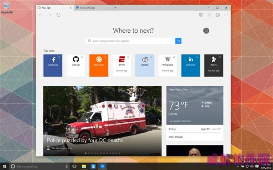Image resolution: width=273 pixels, height=170 pixels.
Task: Select the last news carousel dot
Action: [119, 153]
